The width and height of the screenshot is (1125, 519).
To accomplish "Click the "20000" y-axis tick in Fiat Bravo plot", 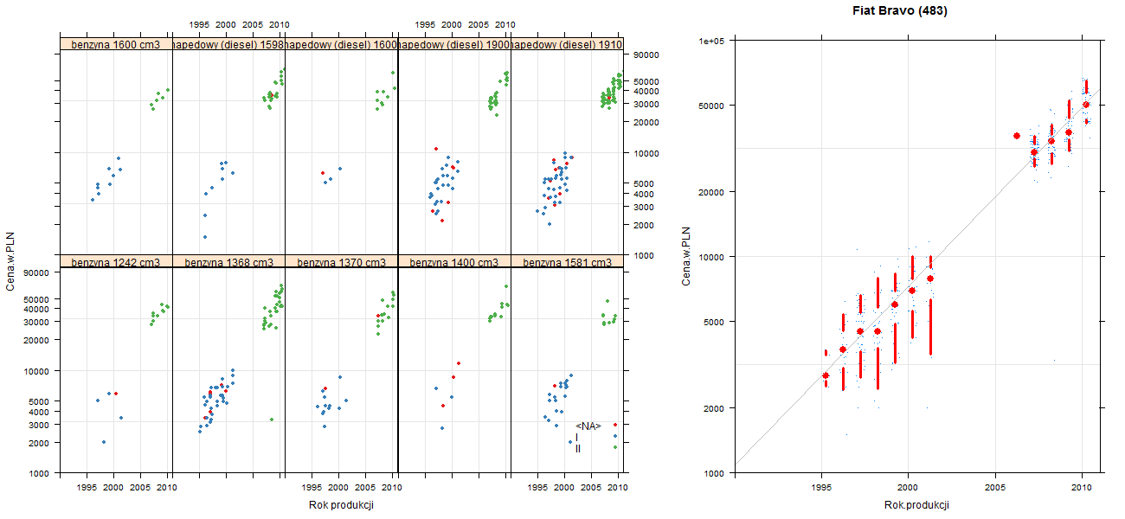I will [x=713, y=192].
